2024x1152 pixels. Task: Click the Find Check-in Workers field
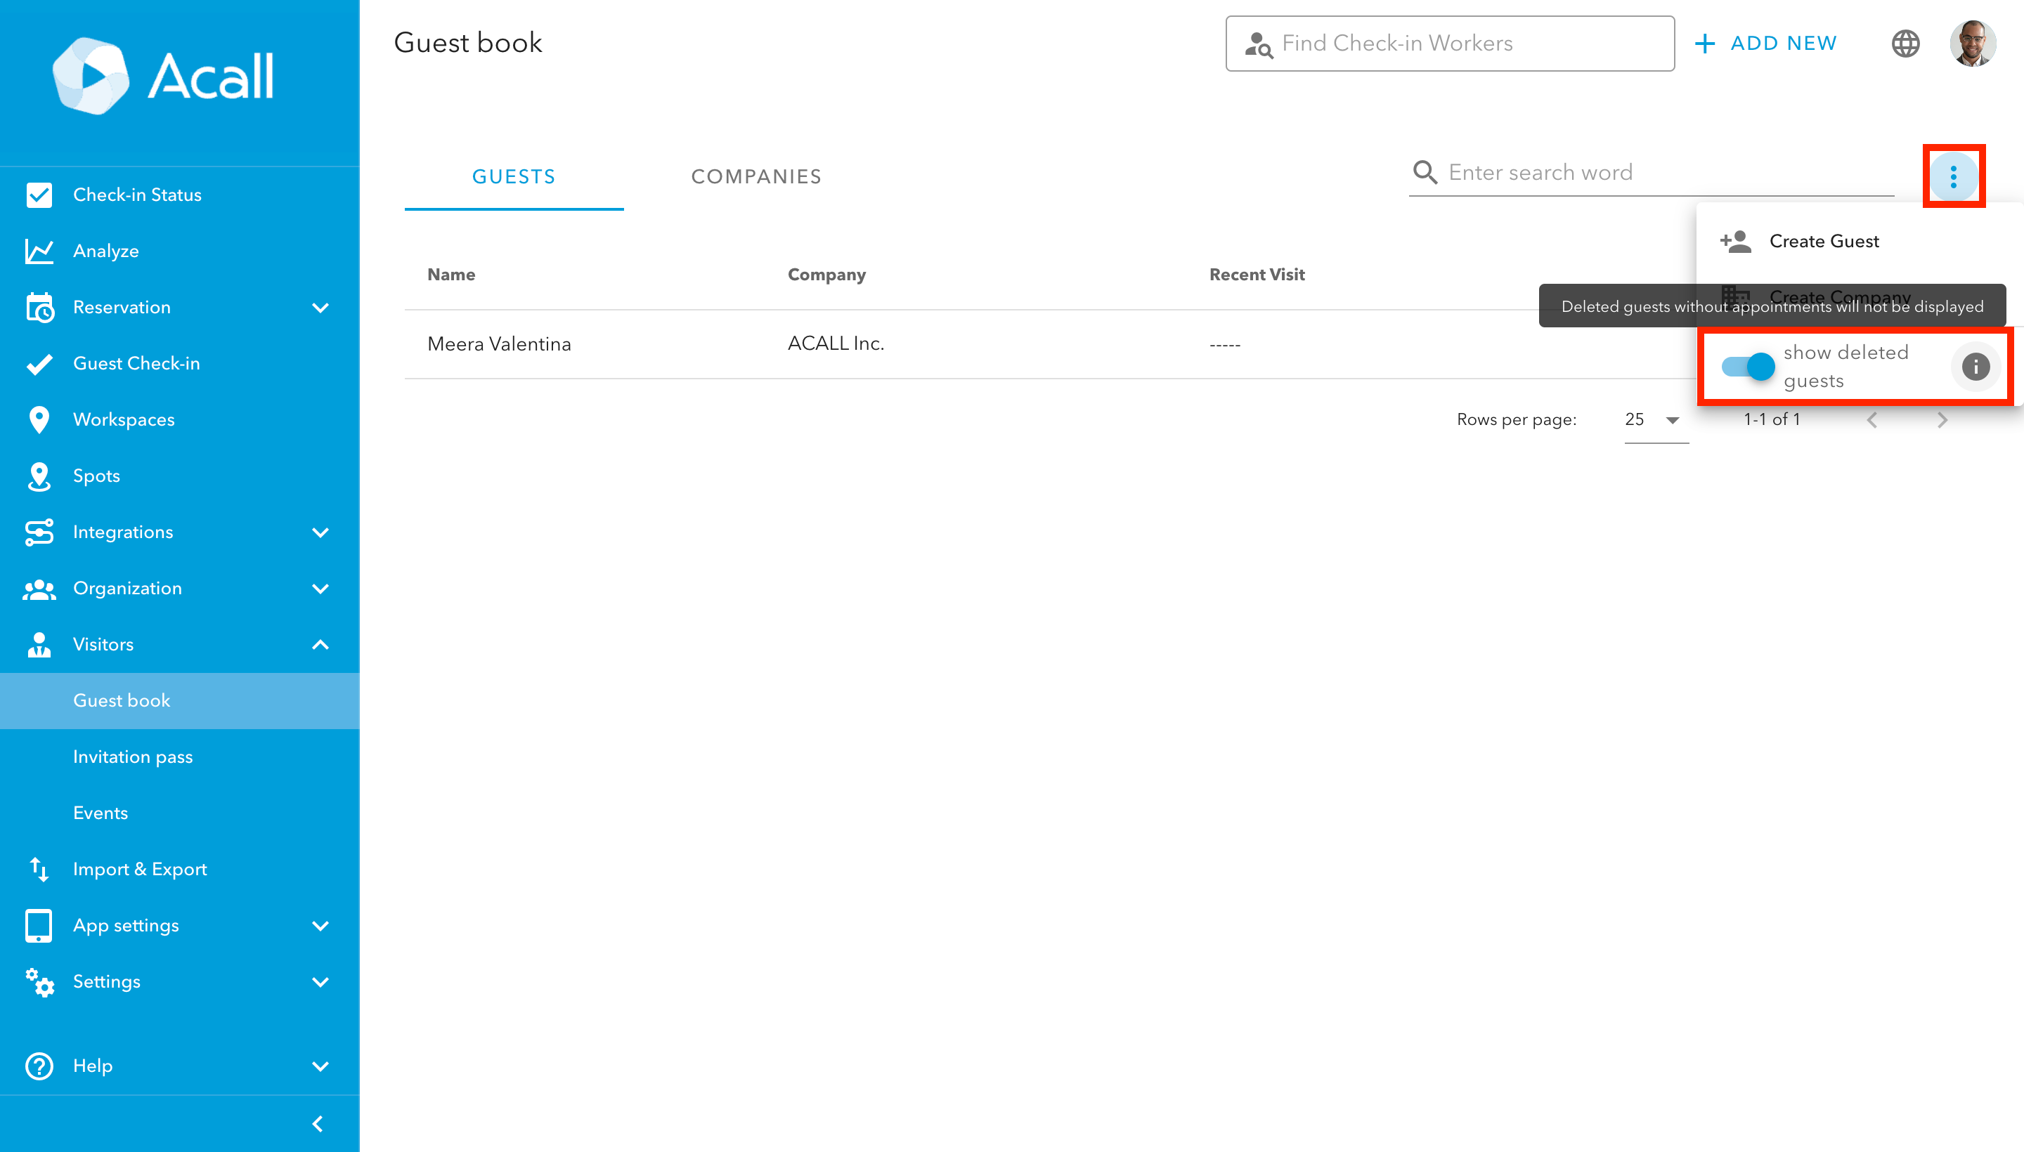[x=1449, y=44]
